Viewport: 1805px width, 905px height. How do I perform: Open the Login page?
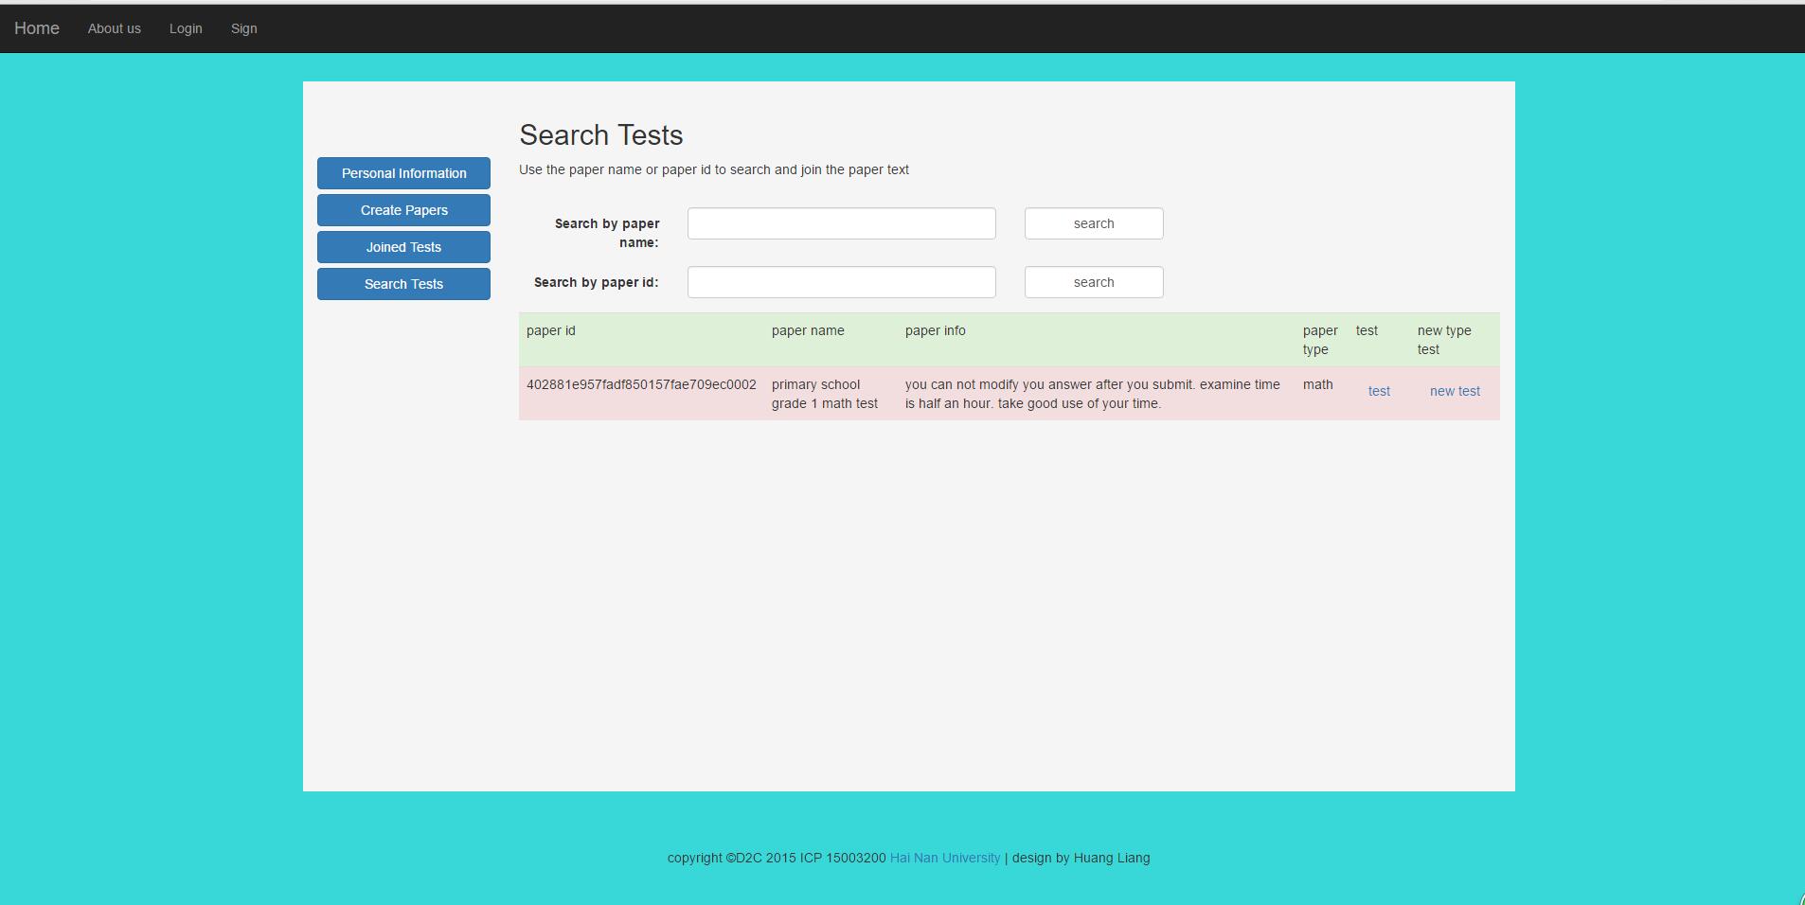[x=186, y=28]
